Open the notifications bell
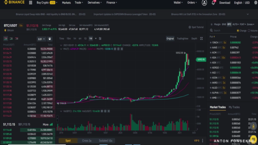The image size is (258, 145). coord(213,3)
